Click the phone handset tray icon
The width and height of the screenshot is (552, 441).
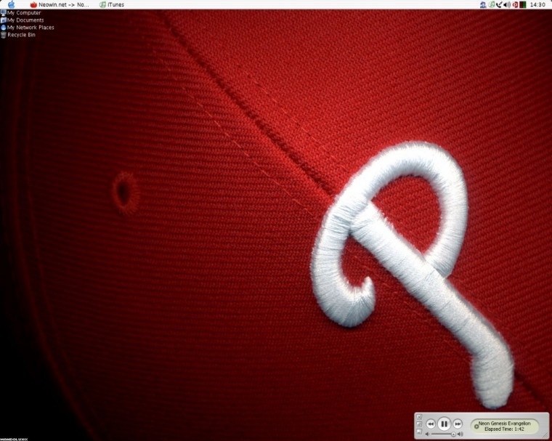[499, 4]
